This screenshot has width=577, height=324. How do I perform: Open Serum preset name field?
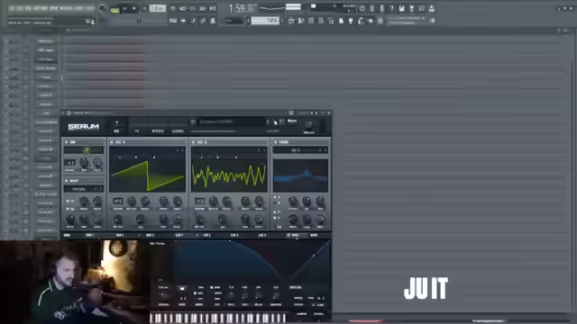[231, 121]
